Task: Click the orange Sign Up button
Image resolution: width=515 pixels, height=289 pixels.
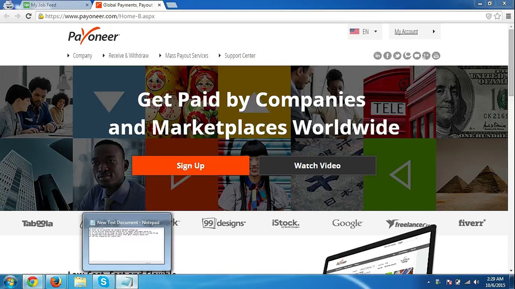Action: (190, 165)
